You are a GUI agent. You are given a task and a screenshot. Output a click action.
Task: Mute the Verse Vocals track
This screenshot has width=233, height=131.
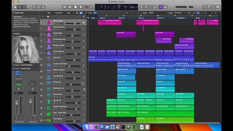54,23
